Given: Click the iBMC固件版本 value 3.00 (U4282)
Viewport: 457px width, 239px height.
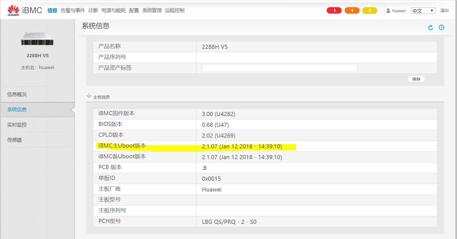Looking at the screenshot, I should pyautogui.click(x=219, y=114).
